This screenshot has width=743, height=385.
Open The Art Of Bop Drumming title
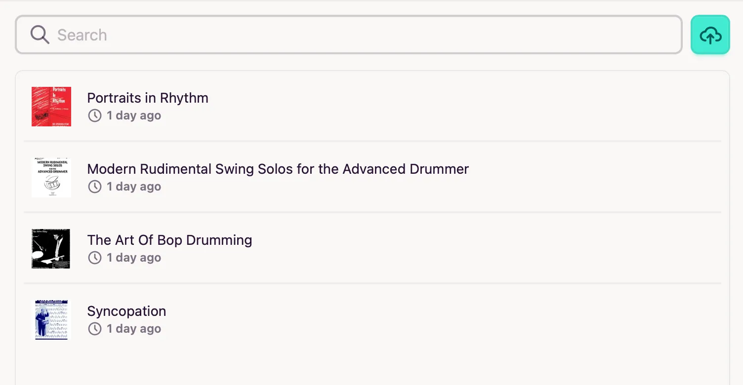(169, 240)
